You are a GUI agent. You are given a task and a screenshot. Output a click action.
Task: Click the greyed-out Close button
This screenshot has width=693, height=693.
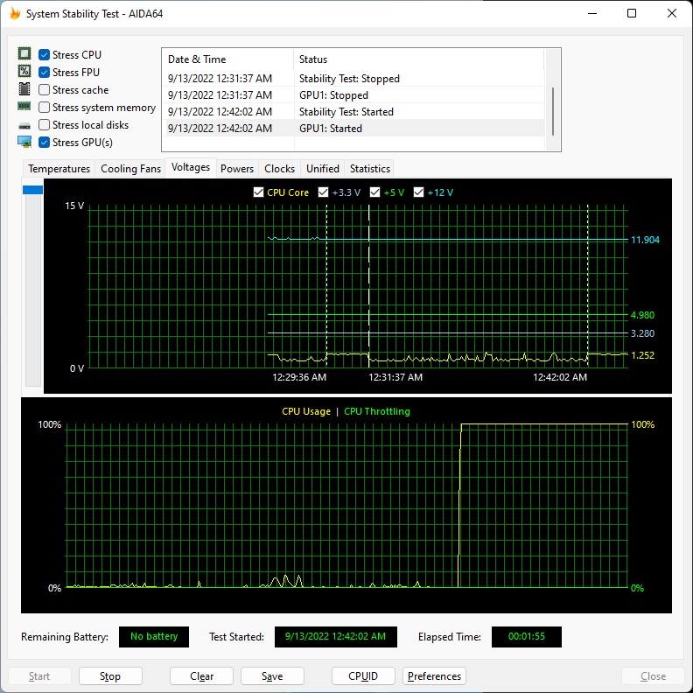point(653,676)
